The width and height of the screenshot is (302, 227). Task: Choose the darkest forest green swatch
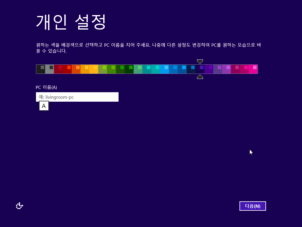129,69
